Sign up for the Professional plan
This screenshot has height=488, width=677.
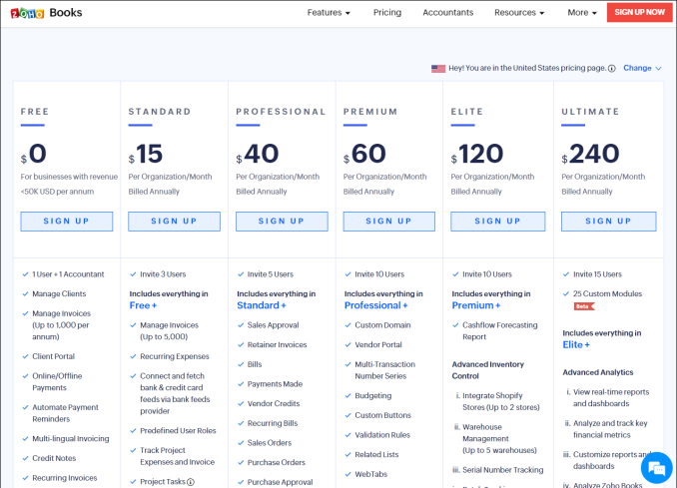(x=282, y=222)
